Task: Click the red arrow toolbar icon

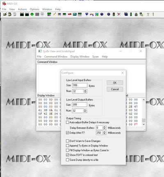Action: point(70,14)
